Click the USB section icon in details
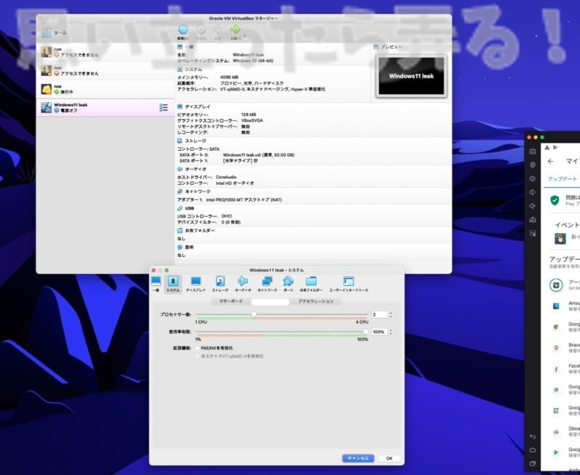 pyautogui.click(x=180, y=208)
